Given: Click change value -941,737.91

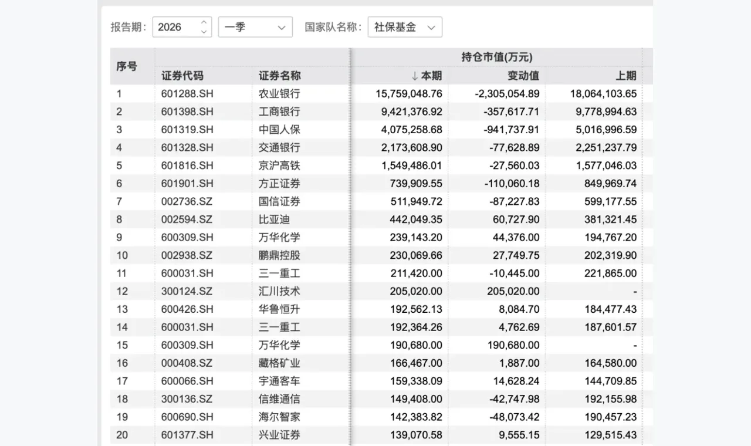Looking at the screenshot, I should 511,130.
